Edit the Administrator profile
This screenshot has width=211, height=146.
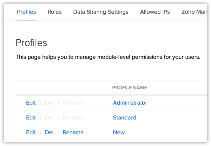tap(31, 103)
